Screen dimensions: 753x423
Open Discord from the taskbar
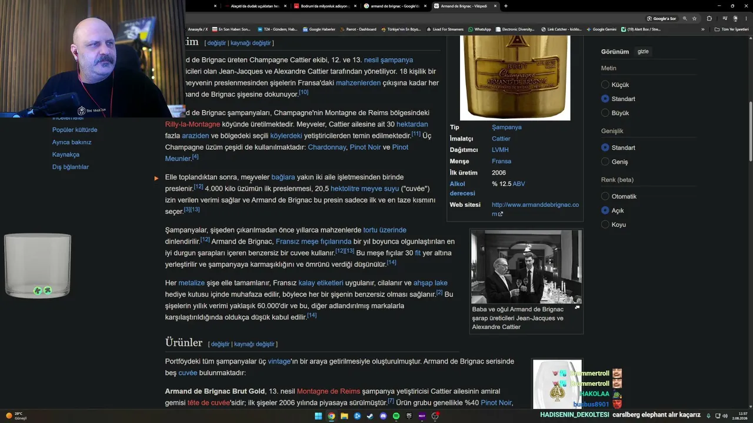pos(383,416)
